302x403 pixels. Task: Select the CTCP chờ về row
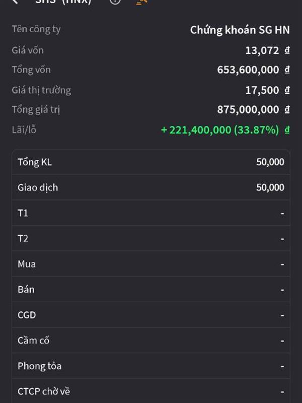[151, 391]
